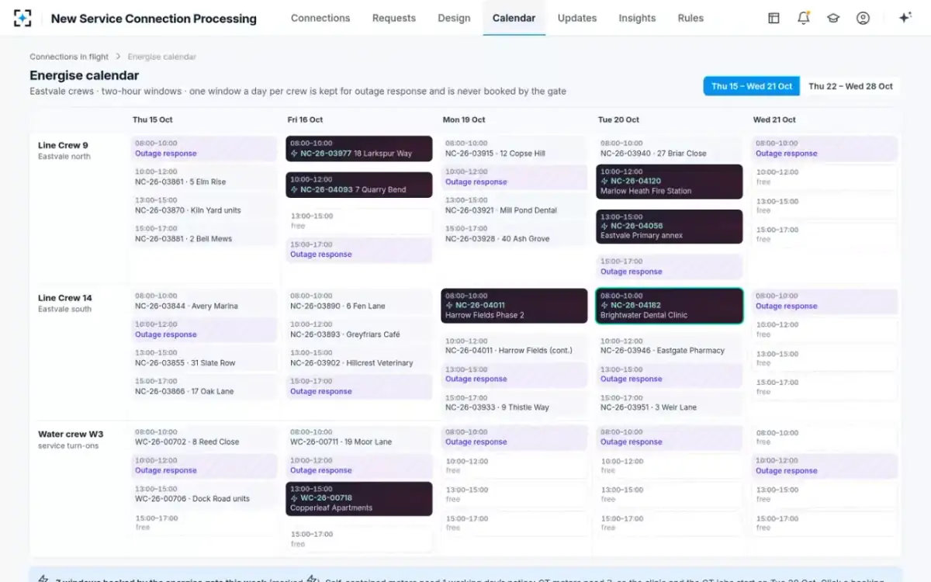Open booking NC-26-03977 18 Larkspur Way
Image resolution: width=931 pixels, height=582 pixels.
(359, 148)
